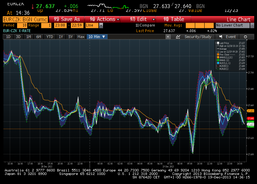257x184 pixels.
Task: Click the Line Chart title label
Action: (238, 20)
